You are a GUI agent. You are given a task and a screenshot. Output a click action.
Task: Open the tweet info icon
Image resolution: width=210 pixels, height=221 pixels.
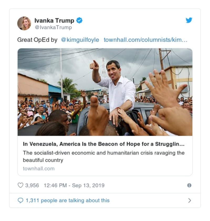pyautogui.click(x=189, y=185)
